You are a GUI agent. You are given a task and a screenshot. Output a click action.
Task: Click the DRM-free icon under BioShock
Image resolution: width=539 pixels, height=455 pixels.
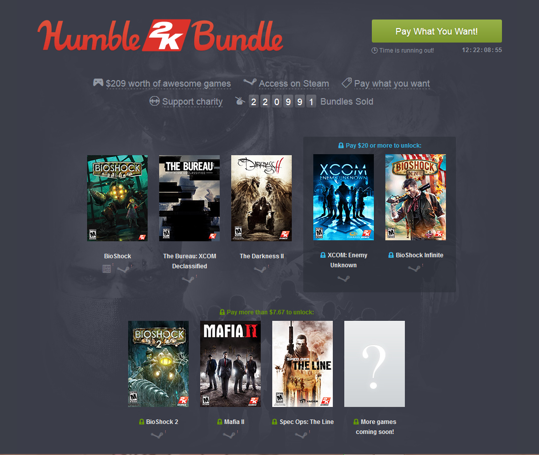click(x=107, y=269)
